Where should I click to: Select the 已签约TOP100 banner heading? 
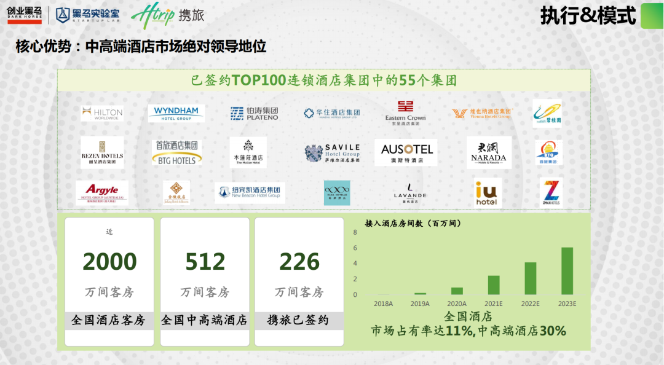324,80
